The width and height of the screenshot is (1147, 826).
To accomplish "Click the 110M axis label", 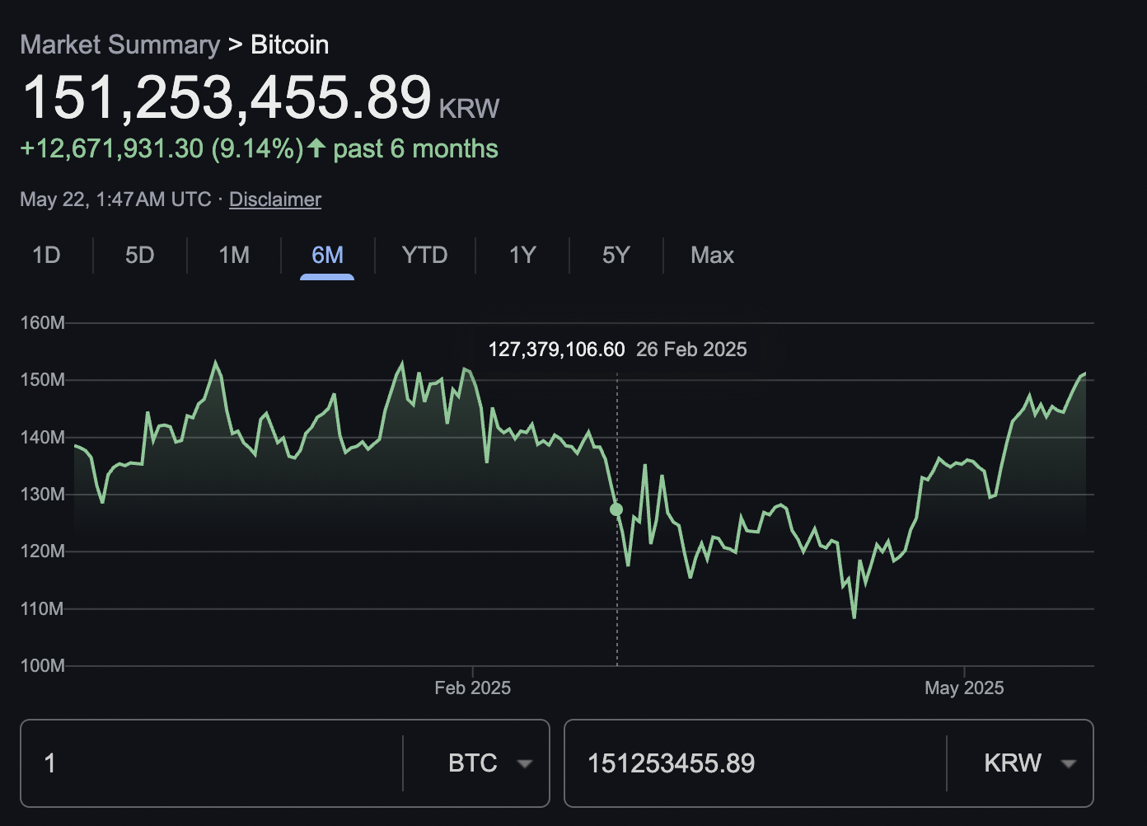I will [42, 608].
